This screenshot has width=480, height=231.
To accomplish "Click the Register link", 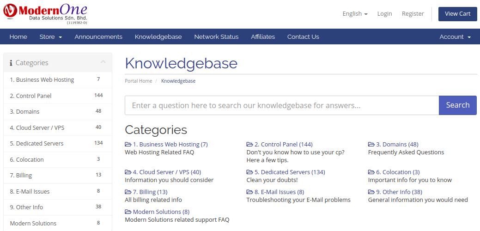I will 413,14.
